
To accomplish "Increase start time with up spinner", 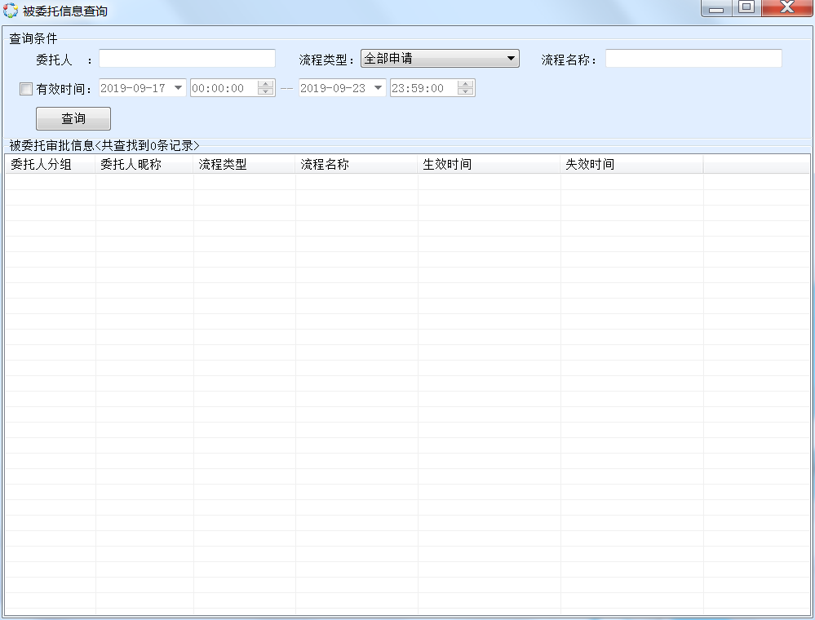I will (266, 84).
